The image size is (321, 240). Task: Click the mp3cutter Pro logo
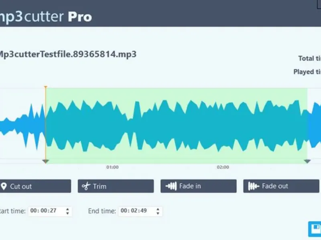[46, 16]
